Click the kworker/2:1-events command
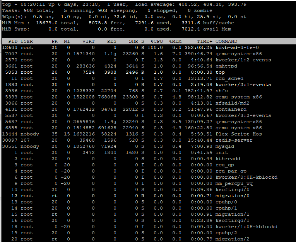The height and width of the screenshot is (242, 296). [243, 85]
